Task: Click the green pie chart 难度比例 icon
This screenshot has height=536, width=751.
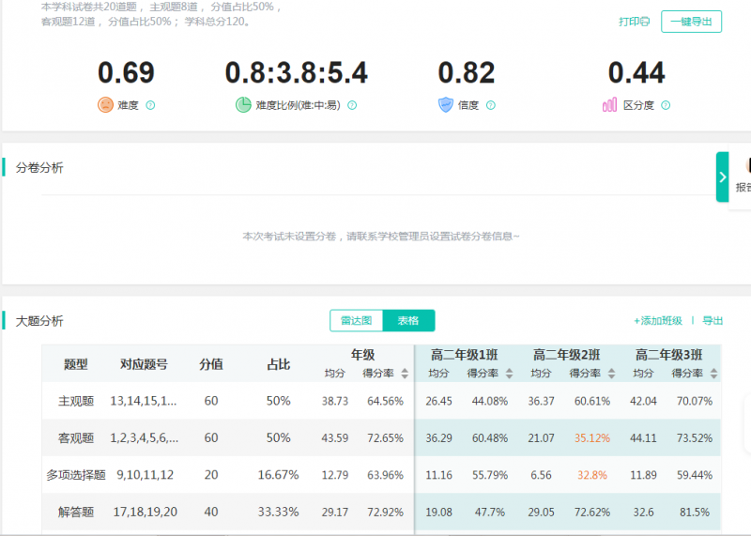Action: click(243, 105)
